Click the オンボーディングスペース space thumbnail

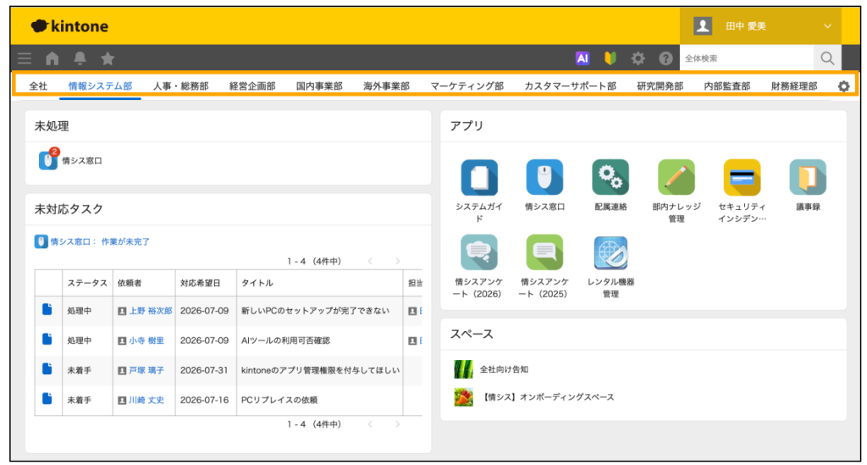point(463,397)
